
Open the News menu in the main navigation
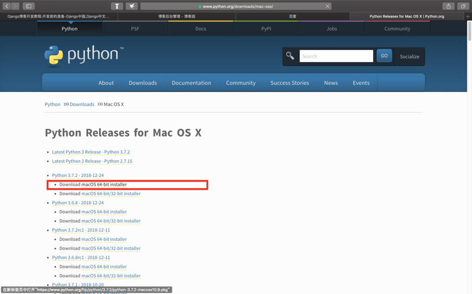click(331, 83)
